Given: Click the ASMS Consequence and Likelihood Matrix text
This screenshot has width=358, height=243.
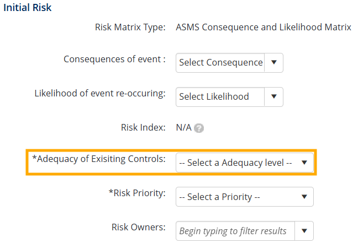Looking at the screenshot, I should [263, 27].
